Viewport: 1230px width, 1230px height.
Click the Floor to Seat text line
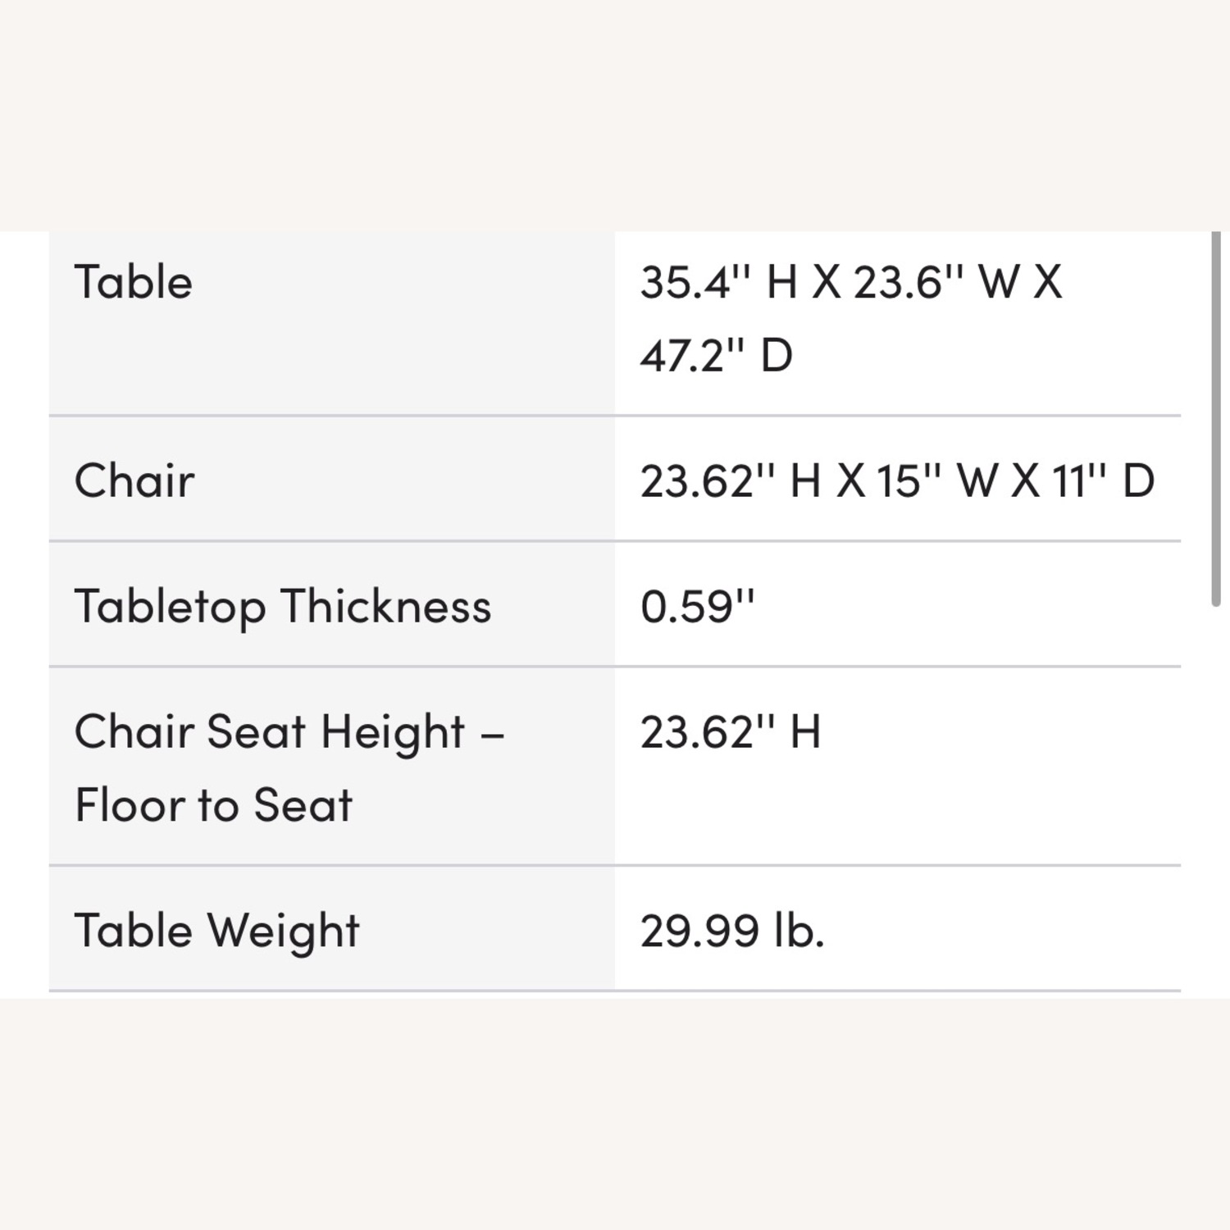click(213, 805)
